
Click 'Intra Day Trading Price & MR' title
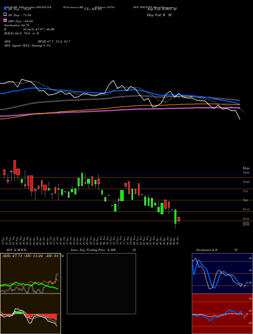93,250
